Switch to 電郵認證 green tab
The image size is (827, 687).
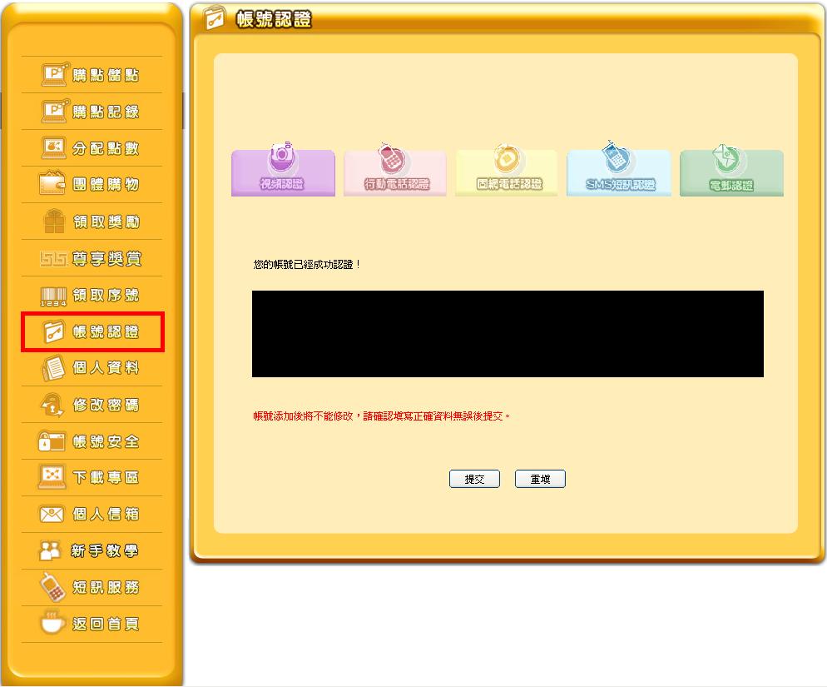(731, 172)
